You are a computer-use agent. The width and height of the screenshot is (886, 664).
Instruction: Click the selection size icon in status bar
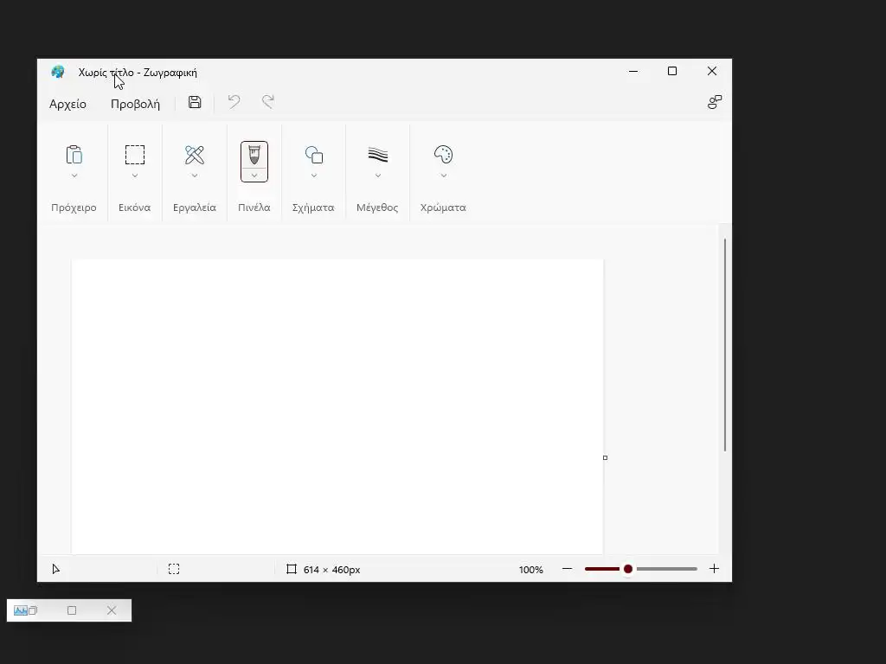coord(174,569)
